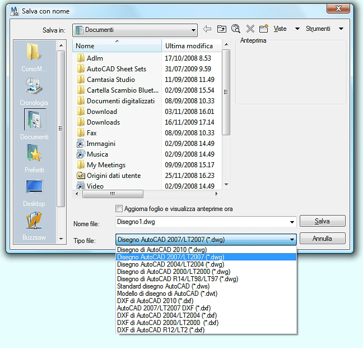This screenshot has height=348, width=363.
Task: Choose DXF di AutoCAD 2000/LT2000 (*.dxf)
Action: click(206, 323)
